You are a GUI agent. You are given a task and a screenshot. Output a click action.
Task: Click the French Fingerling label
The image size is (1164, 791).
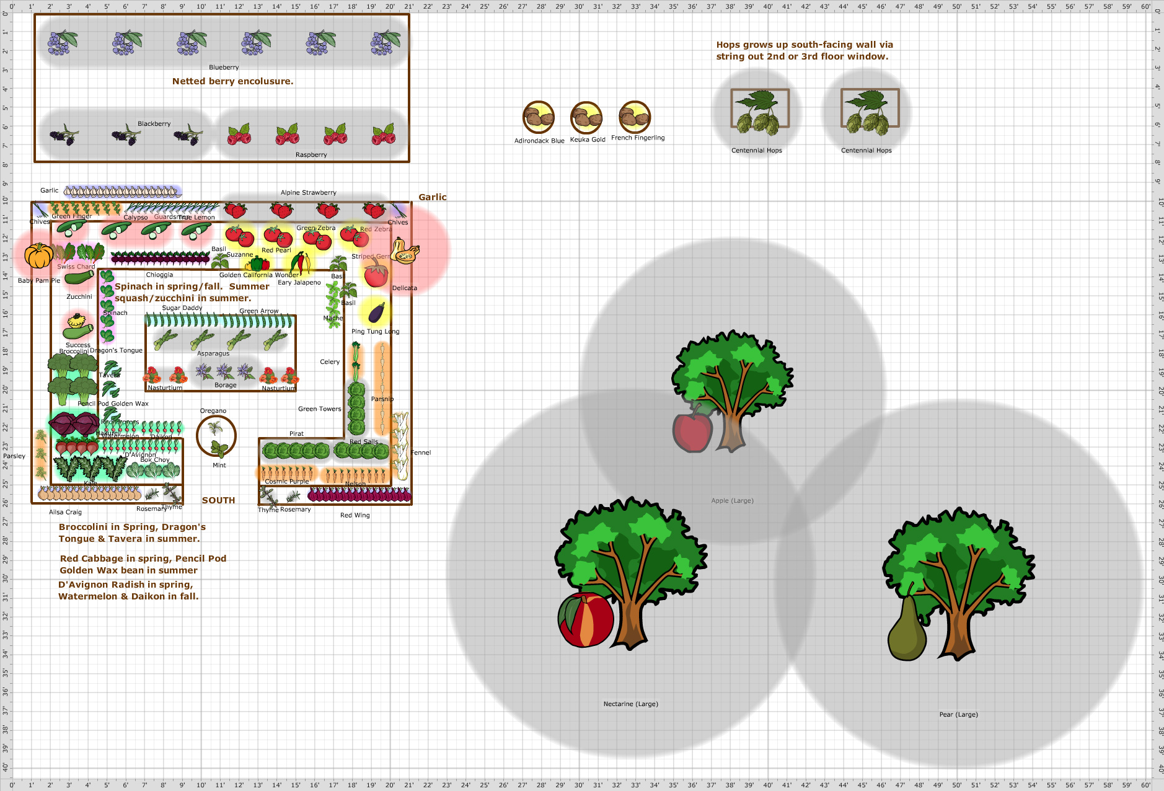[x=637, y=138]
